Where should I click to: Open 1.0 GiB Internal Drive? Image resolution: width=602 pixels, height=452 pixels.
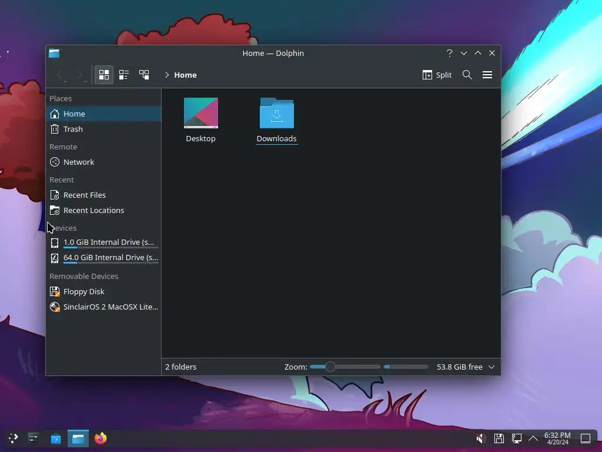click(103, 242)
